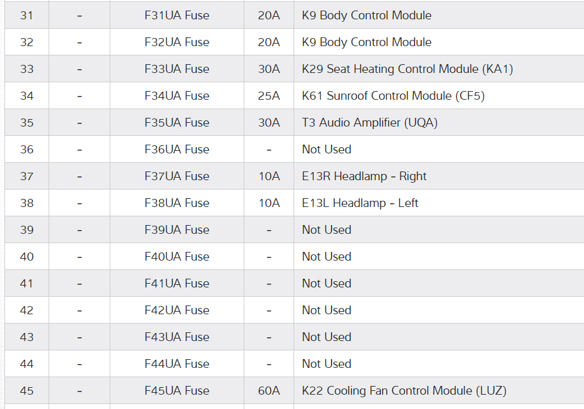Image resolution: width=584 pixels, height=409 pixels.
Task: Select K61 Sunroof Control Module entry
Action: (x=393, y=96)
